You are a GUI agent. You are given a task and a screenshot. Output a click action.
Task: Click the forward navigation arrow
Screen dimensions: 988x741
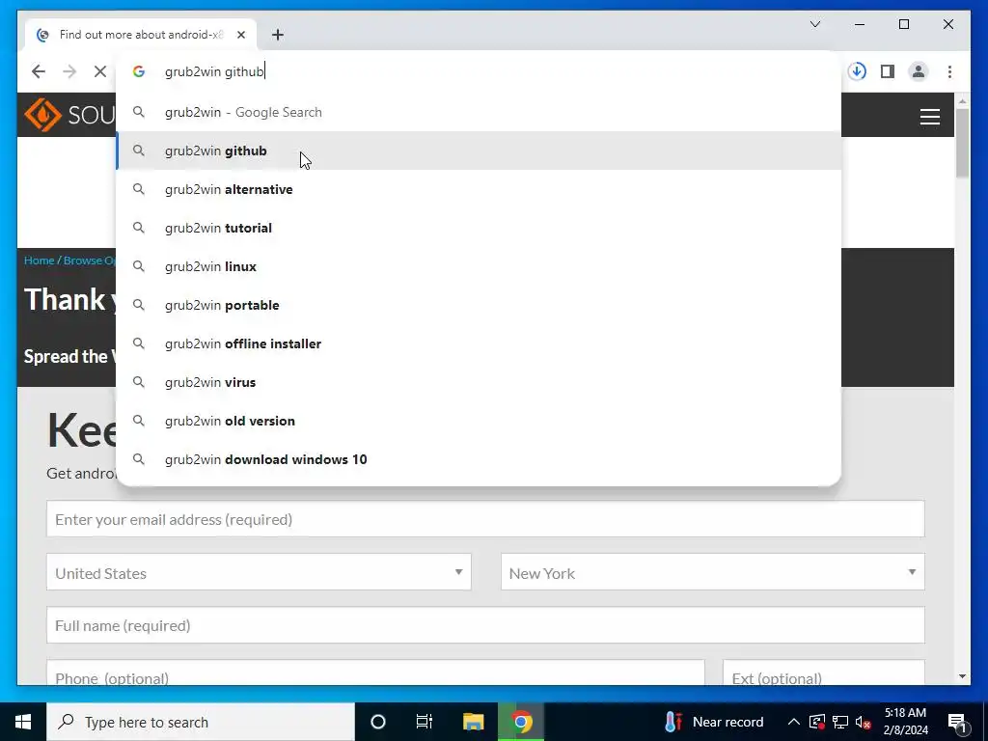[69, 71]
